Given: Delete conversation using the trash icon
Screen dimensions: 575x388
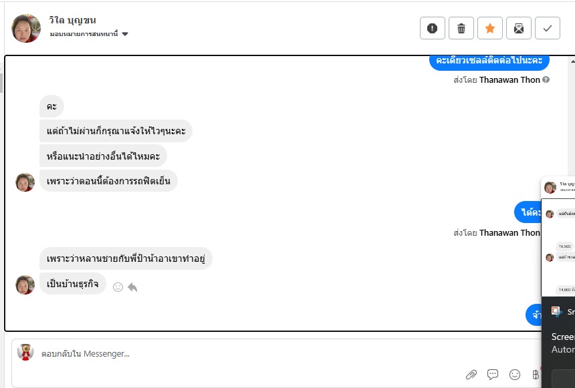Looking at the screenshot, I should (x=461, y=28).
